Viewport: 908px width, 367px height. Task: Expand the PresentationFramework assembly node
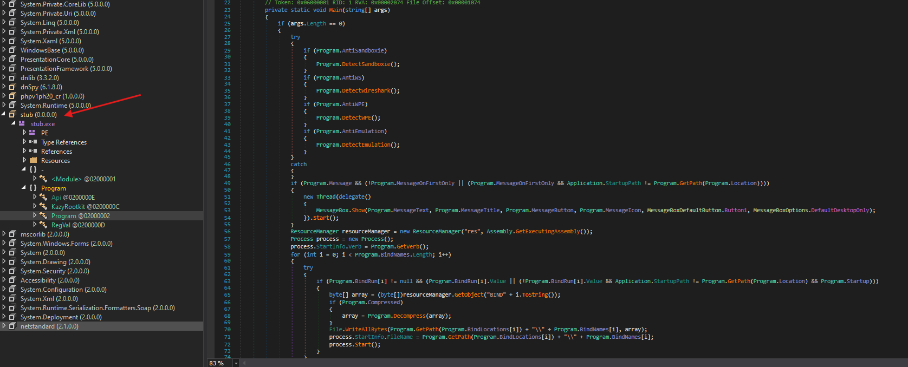click(4, 69)
